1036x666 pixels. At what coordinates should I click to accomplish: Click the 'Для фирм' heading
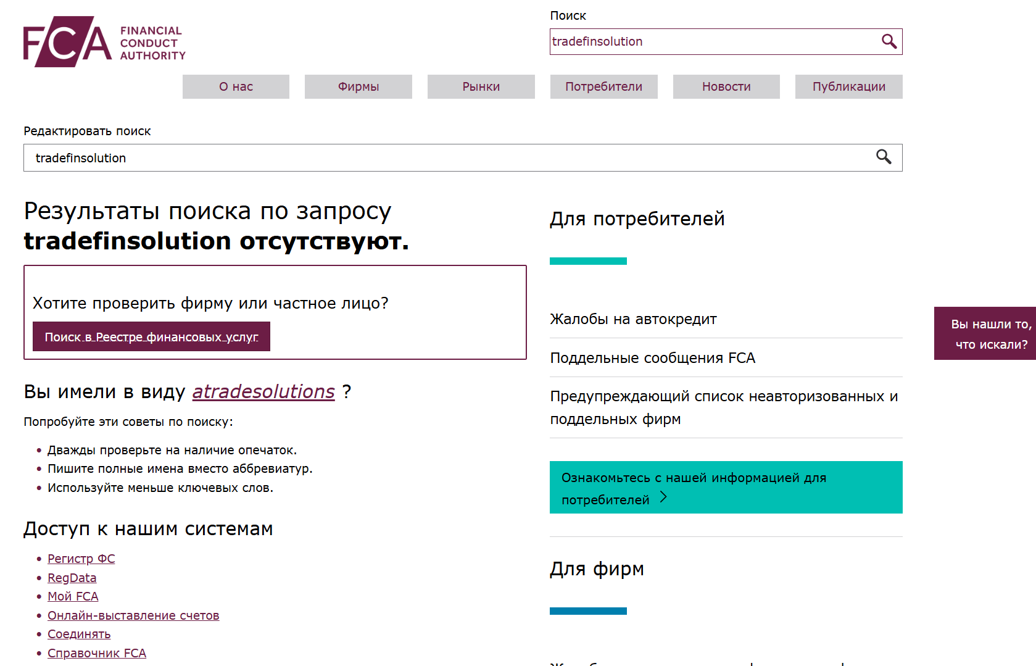(597, 568)
